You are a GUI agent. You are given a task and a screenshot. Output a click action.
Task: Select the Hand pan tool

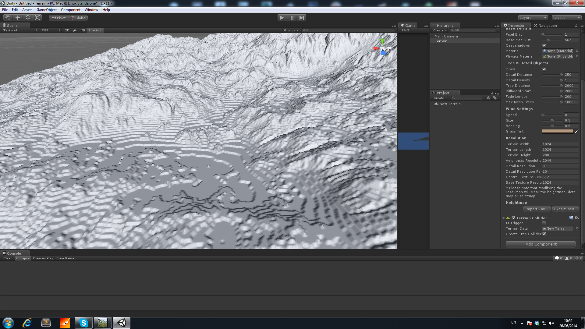click(x=8, y=17)
